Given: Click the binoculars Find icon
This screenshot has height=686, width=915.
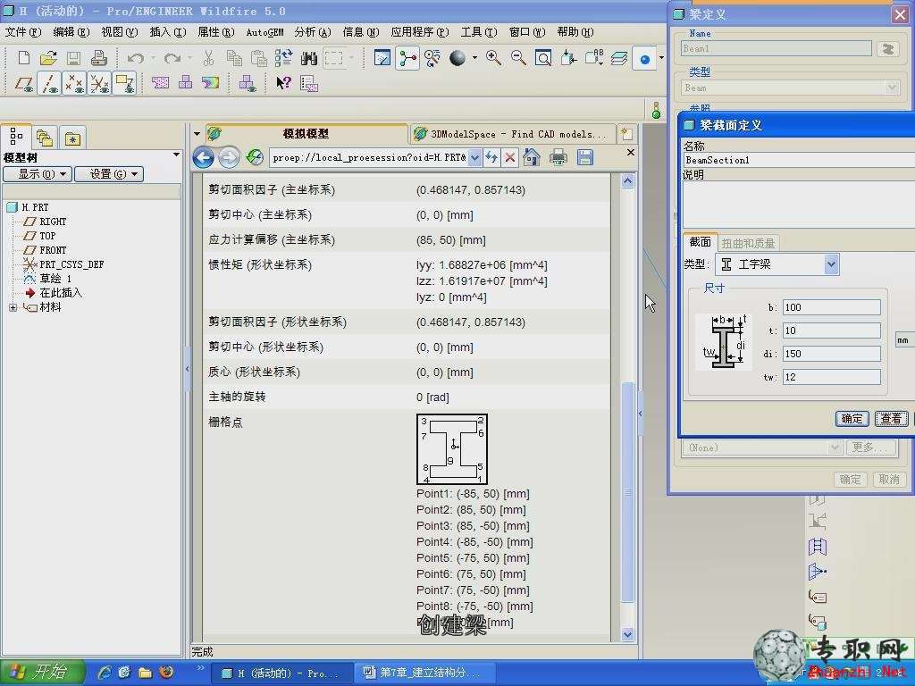Looking at the screenshot, I should pyautogui.click(x=308, y=58).
